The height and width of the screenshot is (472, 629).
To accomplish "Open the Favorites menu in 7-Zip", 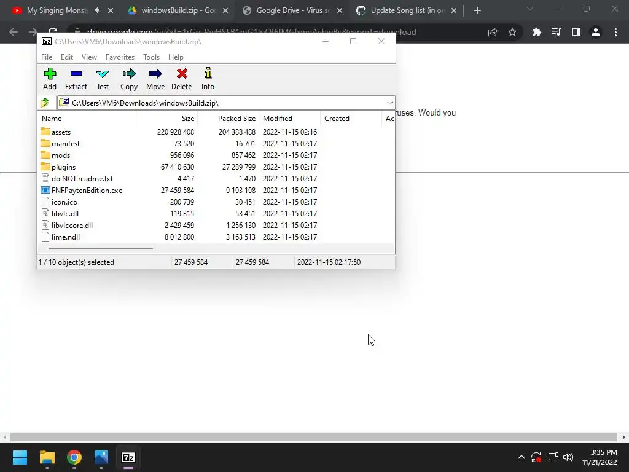I will [x=120, y=57].
